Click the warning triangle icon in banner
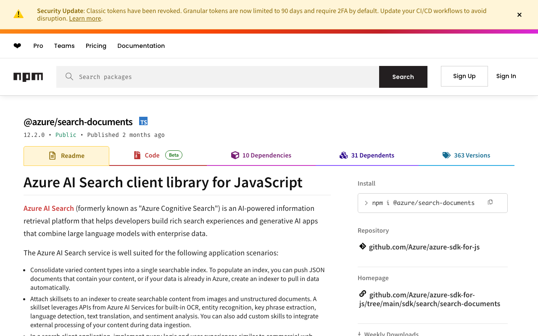 tap(18, 14)
